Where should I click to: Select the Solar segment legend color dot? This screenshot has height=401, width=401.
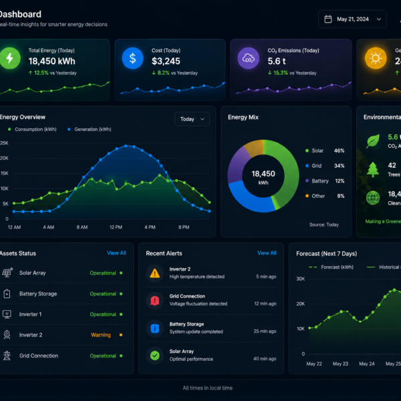(x=307, y=150)
